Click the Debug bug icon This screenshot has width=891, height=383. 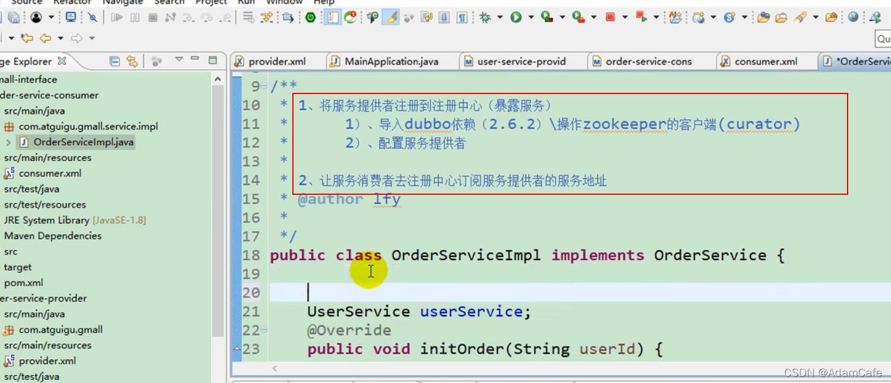(485, 18)
